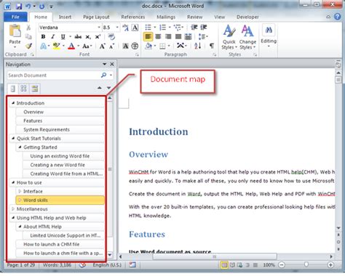Expand the Interface heading
The image size is (345, 276).
point(20,191)
